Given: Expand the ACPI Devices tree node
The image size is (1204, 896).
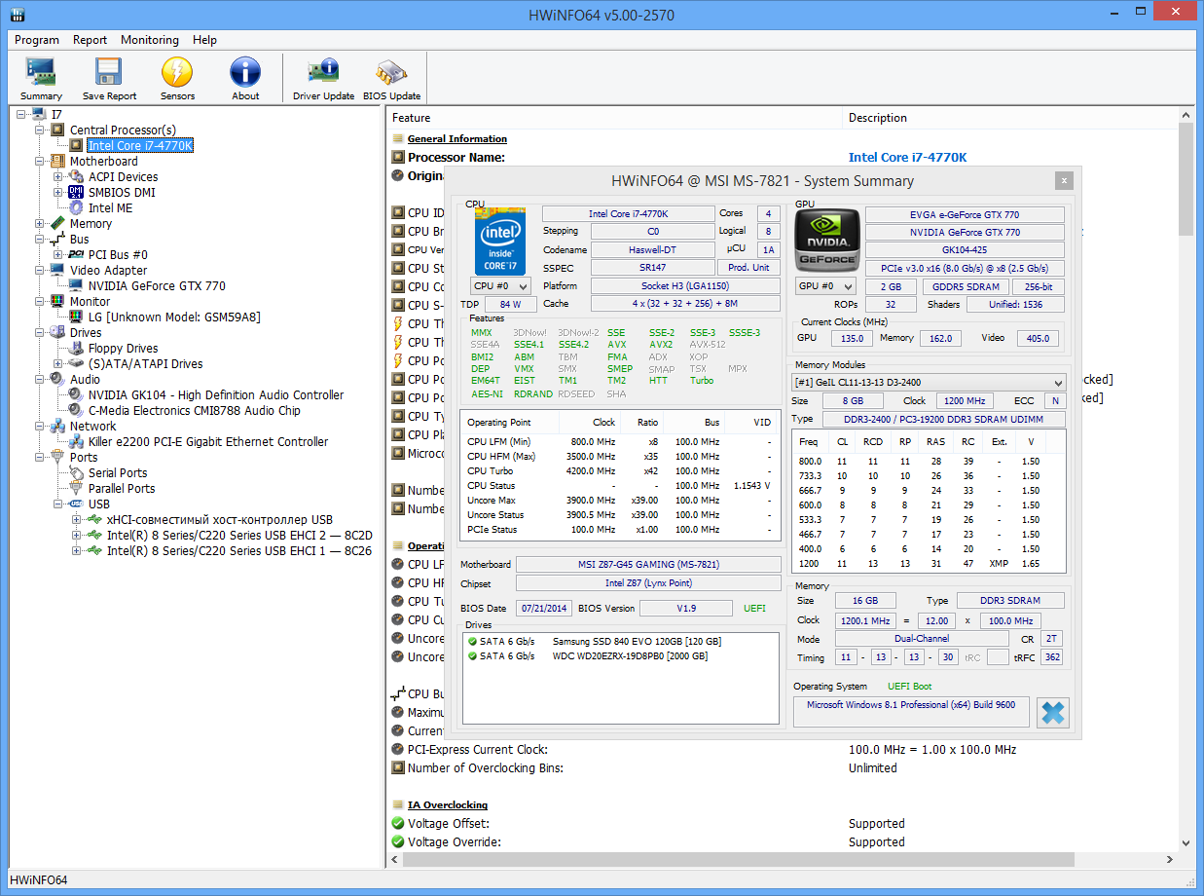Looking at the screenshot, I should 58,177.
